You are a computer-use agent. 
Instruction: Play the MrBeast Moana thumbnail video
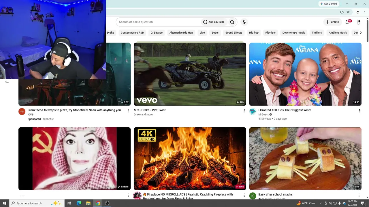point(305,74)
